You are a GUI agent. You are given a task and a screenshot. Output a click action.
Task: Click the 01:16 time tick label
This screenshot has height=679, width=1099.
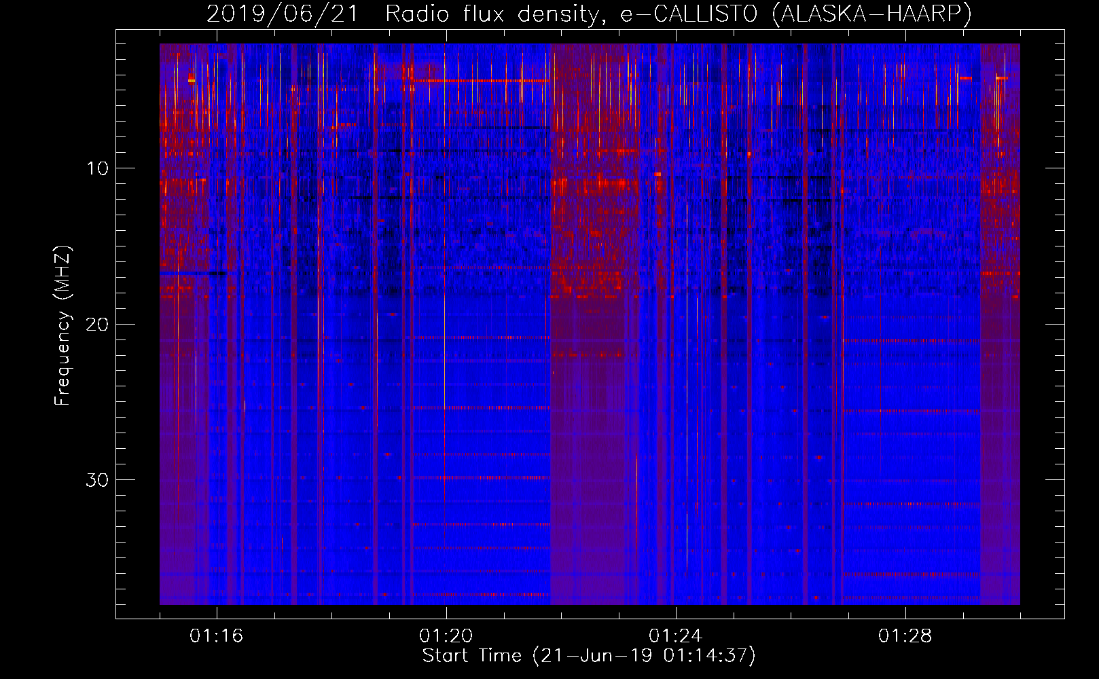(x=217, y=636)
